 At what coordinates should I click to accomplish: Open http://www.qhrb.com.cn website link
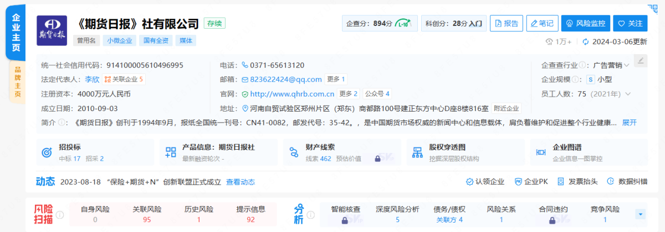pyautogui.click(x=292, y=94)
